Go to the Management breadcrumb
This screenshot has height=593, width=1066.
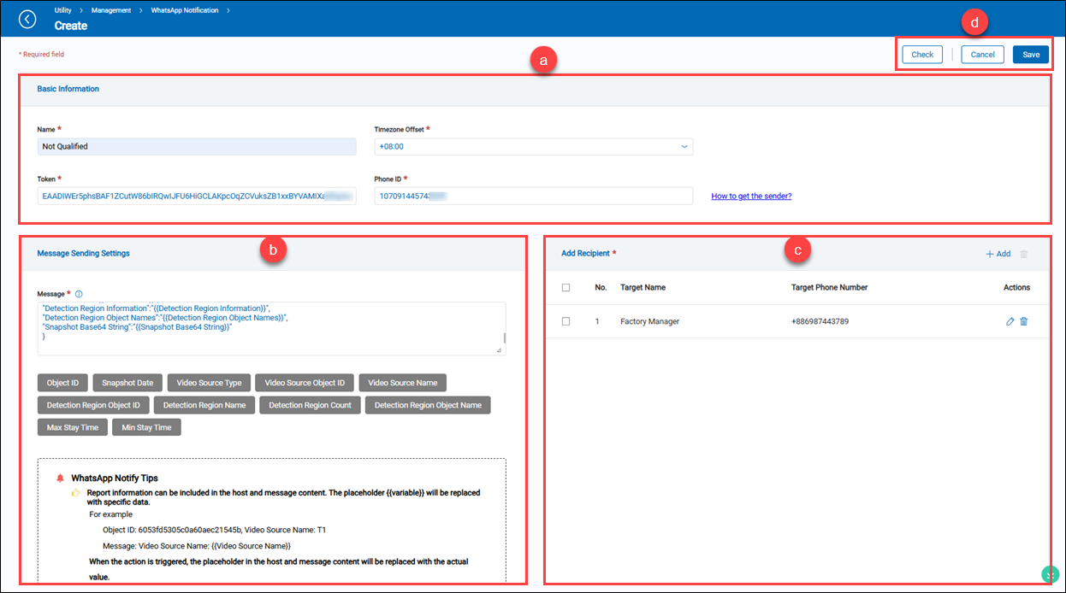point(113,10)
